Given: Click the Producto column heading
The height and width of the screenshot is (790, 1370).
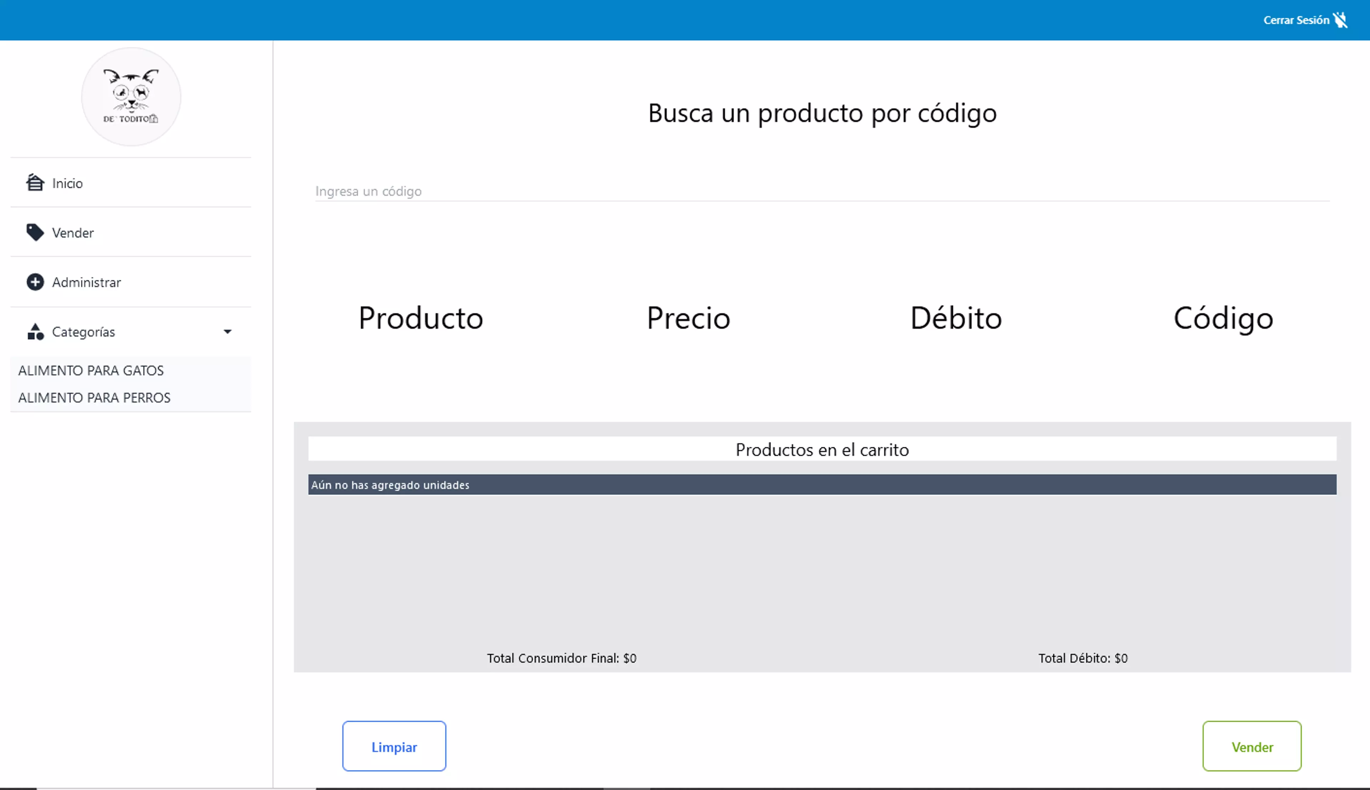Looking at the screenshot, I should point(421,318).
